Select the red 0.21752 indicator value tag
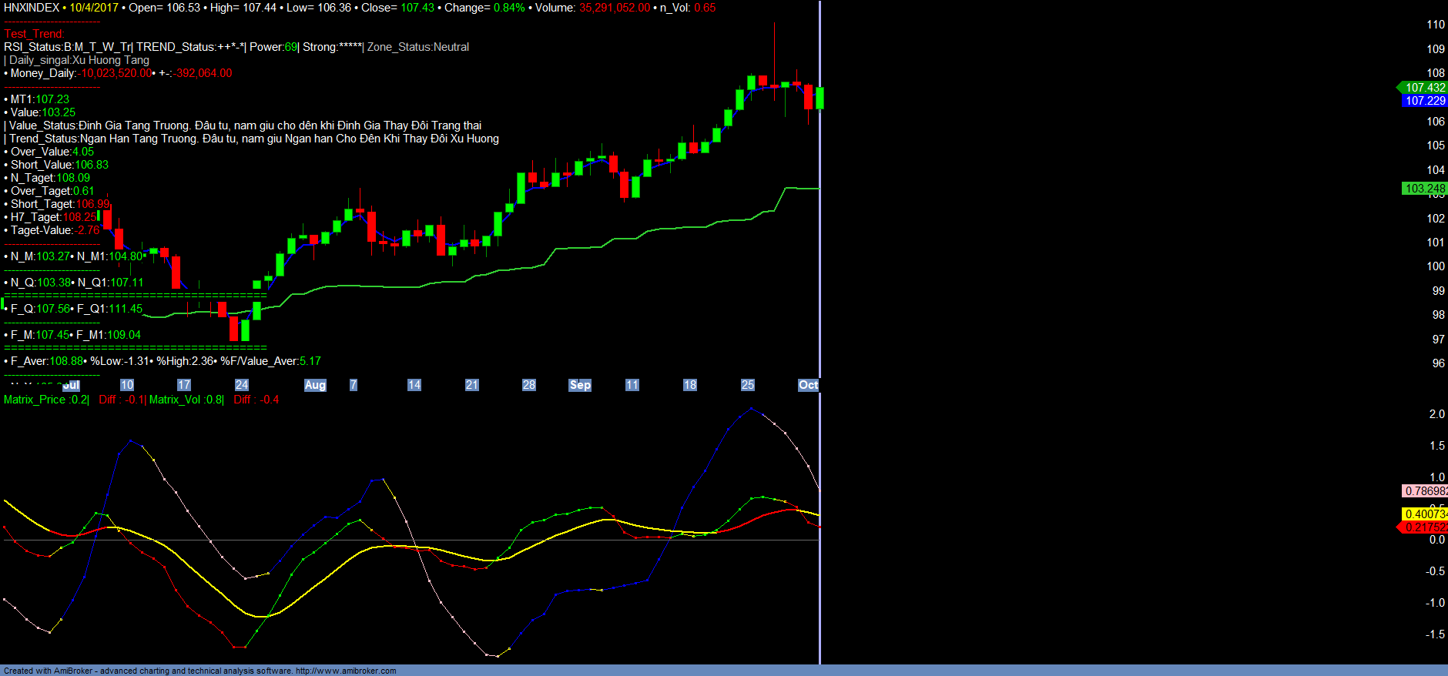This screenshot has width=1448, height=676. tap(1424, 527)
